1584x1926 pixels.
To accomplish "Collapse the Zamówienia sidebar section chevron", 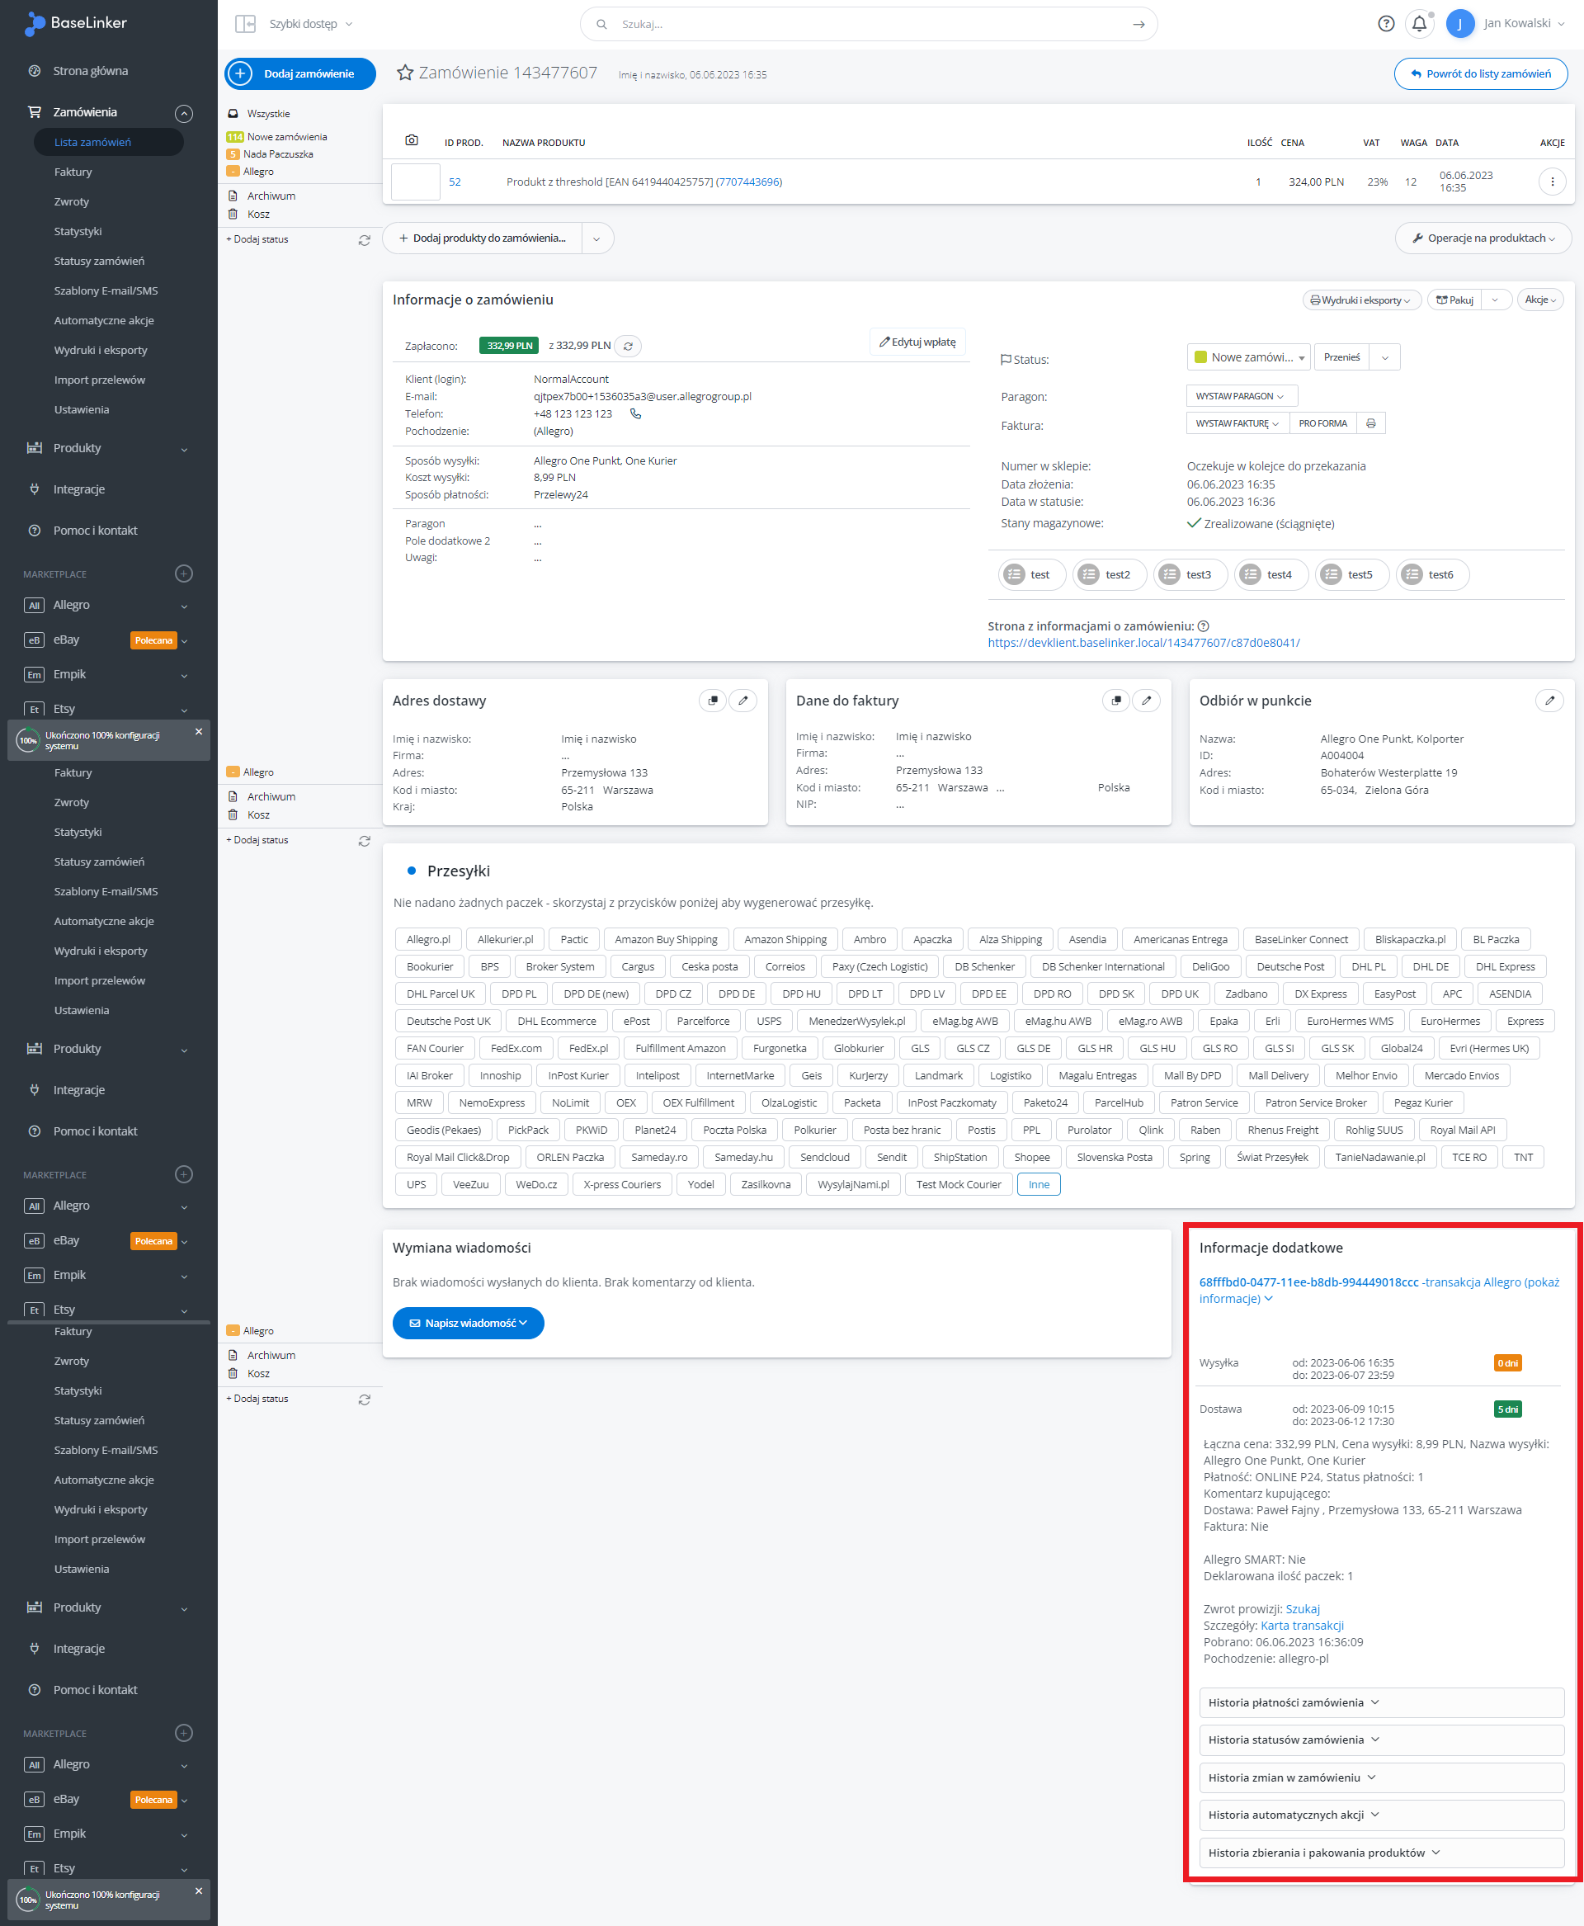I will point(184,113).
